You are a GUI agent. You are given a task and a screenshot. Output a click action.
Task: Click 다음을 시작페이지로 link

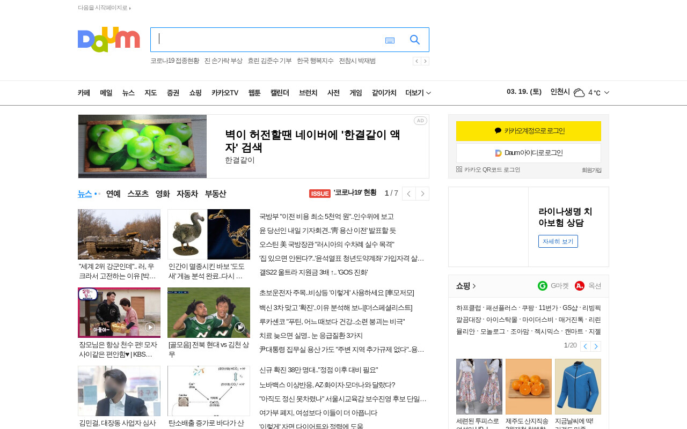104,8
